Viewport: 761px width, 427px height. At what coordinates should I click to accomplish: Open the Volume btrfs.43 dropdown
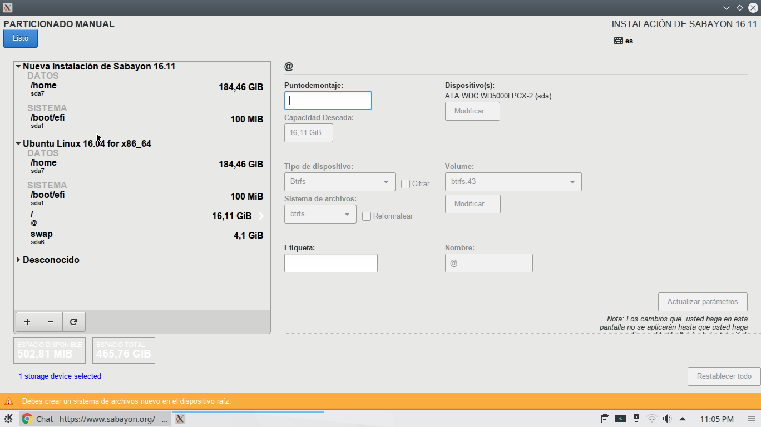513,182
